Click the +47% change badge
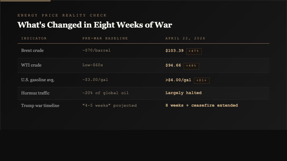The width and height of the screenshot is (287, 161). pyautogui.click(x=194, y=51)
